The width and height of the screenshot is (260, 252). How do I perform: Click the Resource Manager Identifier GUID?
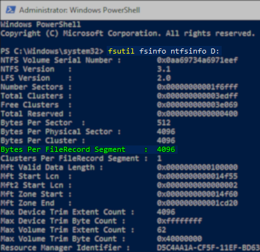(x=208, y=248)
